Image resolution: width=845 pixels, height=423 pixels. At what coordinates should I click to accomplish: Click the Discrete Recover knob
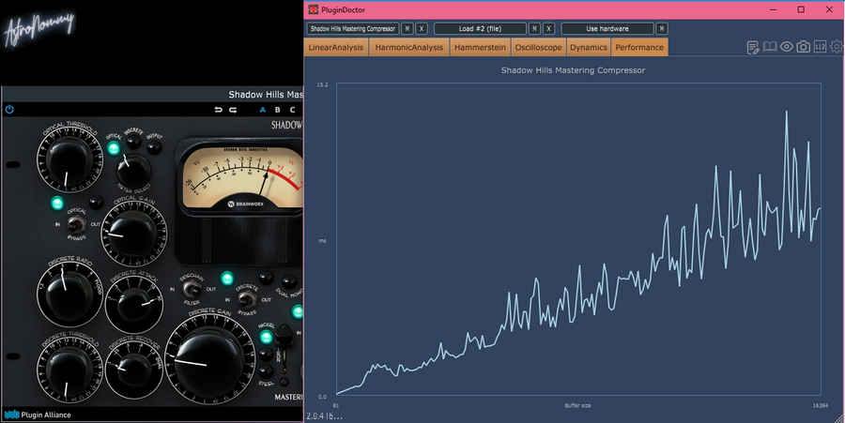(133, 370)
